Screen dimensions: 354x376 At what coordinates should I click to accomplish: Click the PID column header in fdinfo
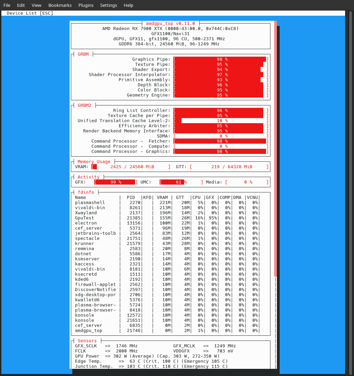click(x=131, y=198)
